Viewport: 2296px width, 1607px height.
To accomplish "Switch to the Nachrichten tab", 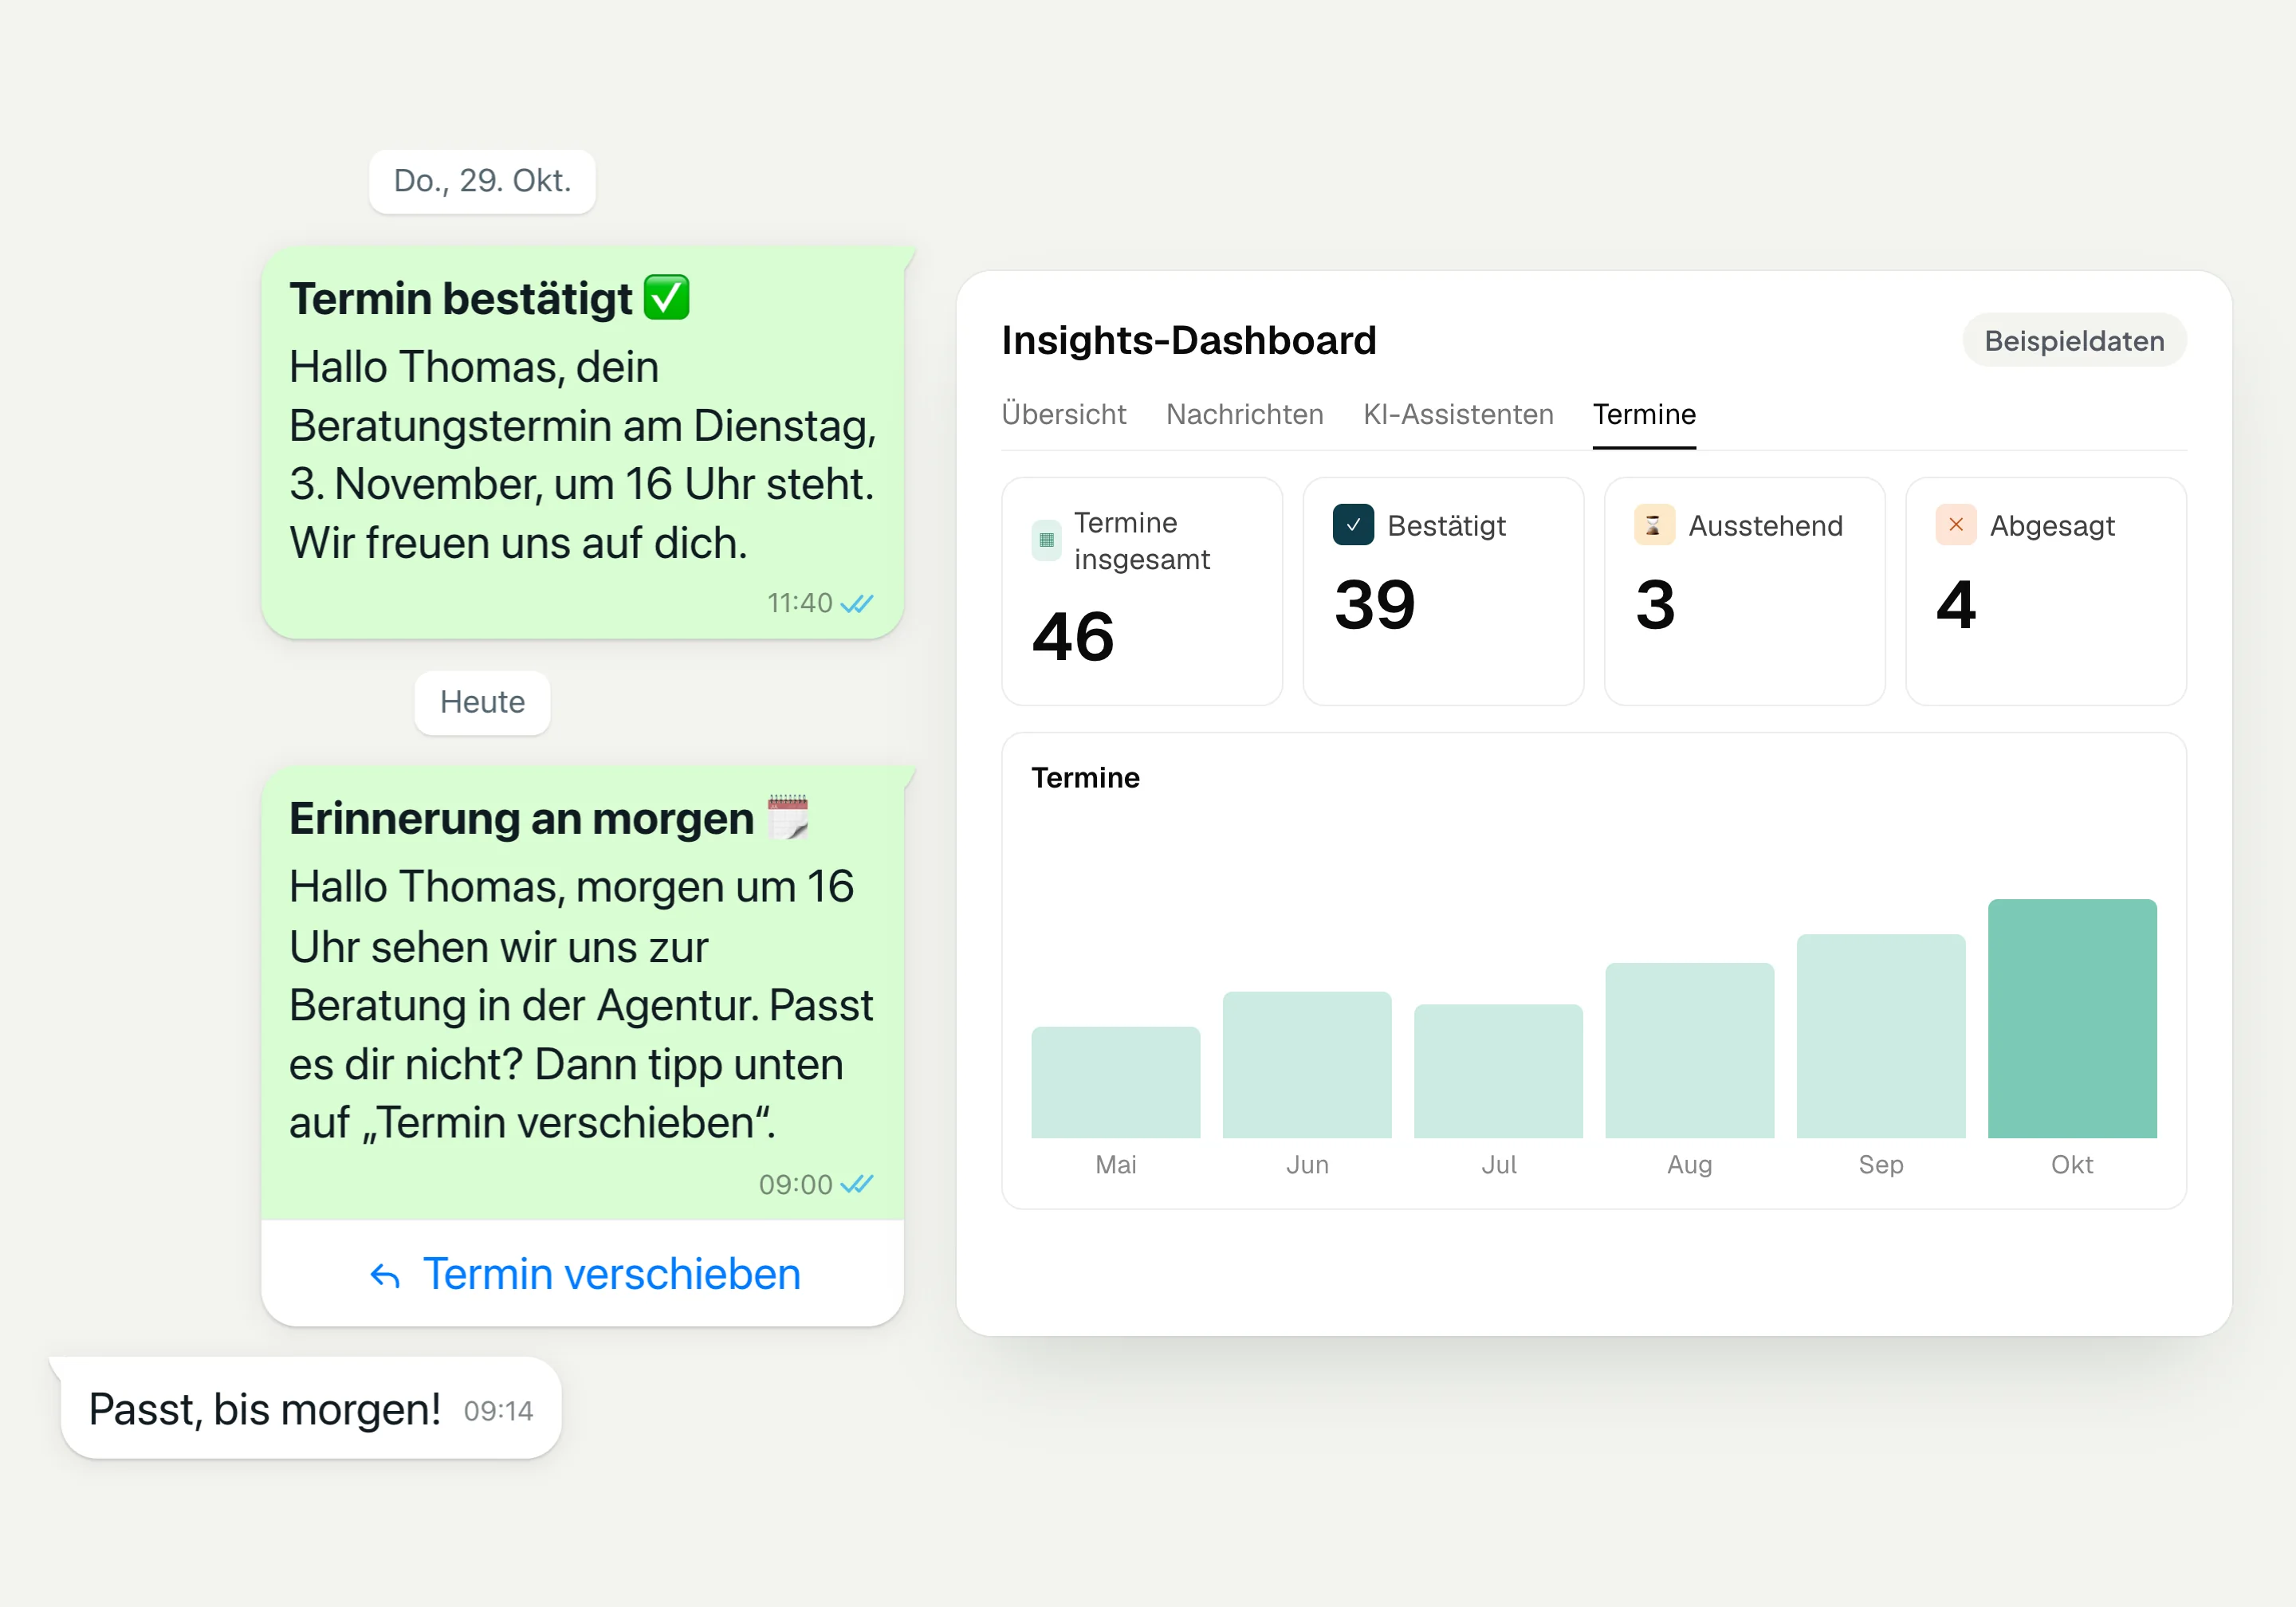I will point(1244,414).
